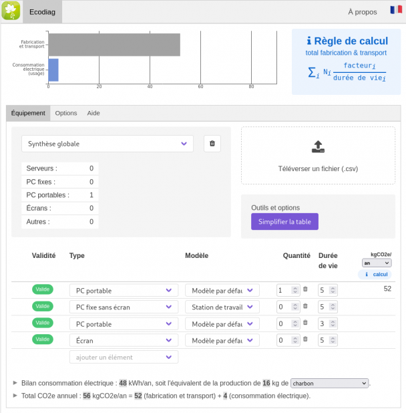
Task: Open the charbon energy source dropdown
Action: pos(330,384)
